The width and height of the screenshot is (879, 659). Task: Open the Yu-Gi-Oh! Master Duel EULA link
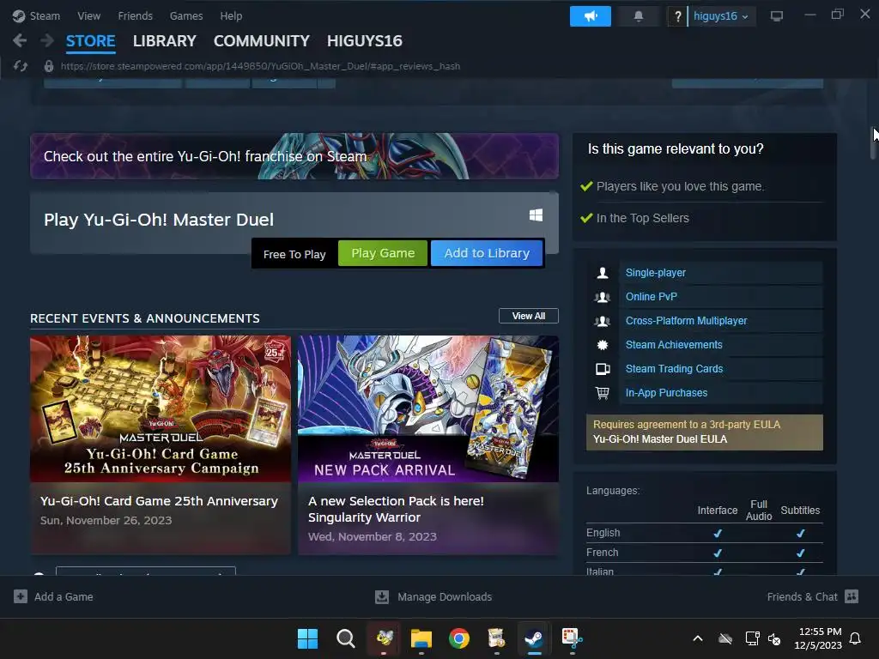point(660,439)
